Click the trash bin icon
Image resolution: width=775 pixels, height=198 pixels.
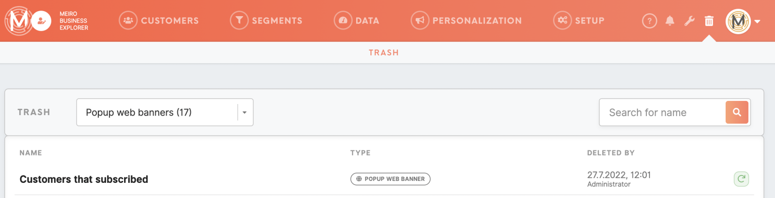(x=709, y=21)
